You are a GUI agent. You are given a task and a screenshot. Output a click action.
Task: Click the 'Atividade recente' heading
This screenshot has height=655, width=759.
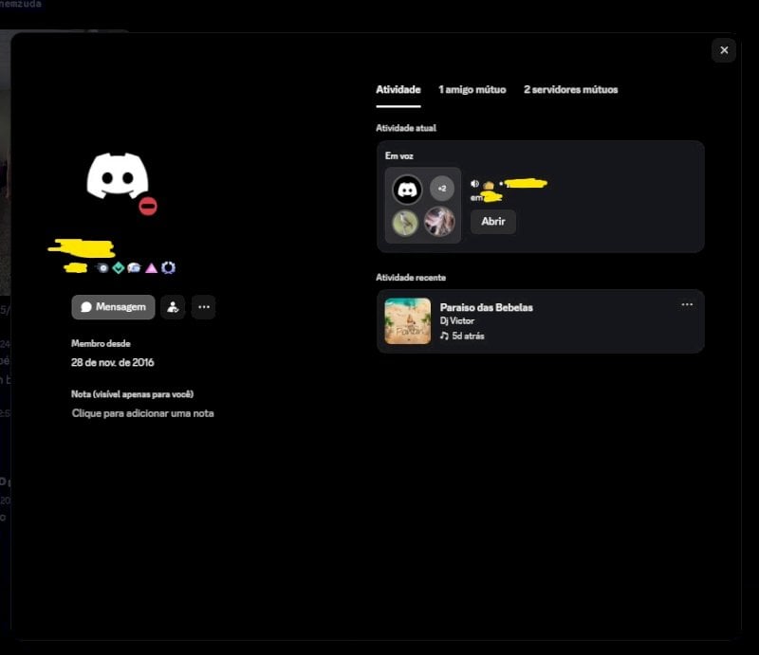click(411, 278)
